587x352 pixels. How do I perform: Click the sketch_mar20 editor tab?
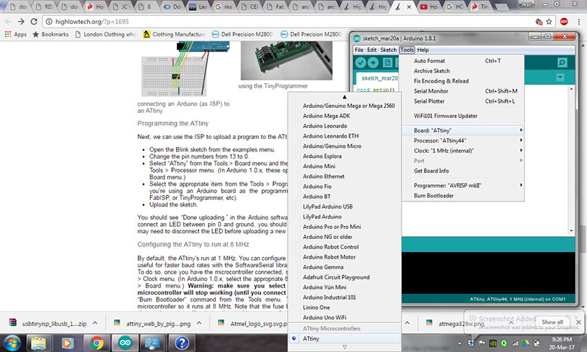(x=378, y=78)
